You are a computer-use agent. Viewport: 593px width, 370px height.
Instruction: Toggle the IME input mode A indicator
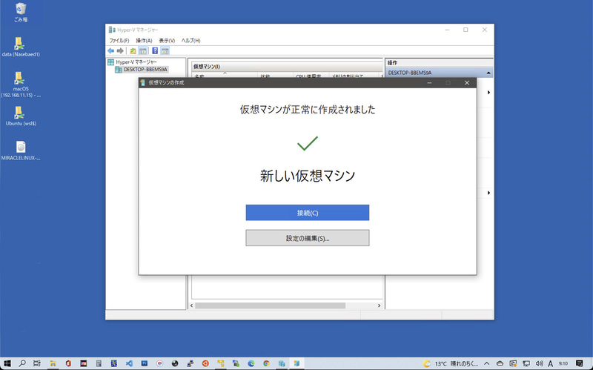(x=550, y=363)
